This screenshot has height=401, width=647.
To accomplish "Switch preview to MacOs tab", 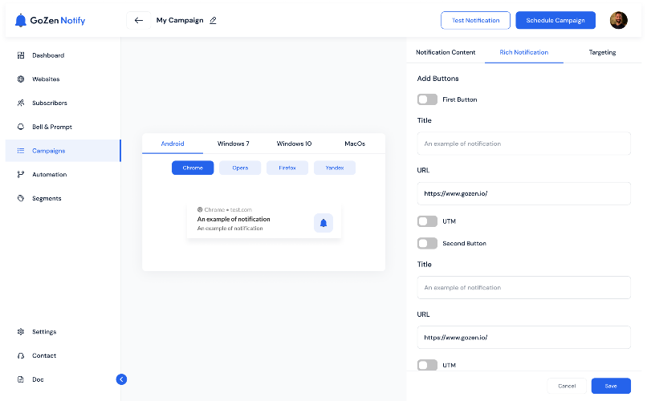I will (x=355, y=144).
